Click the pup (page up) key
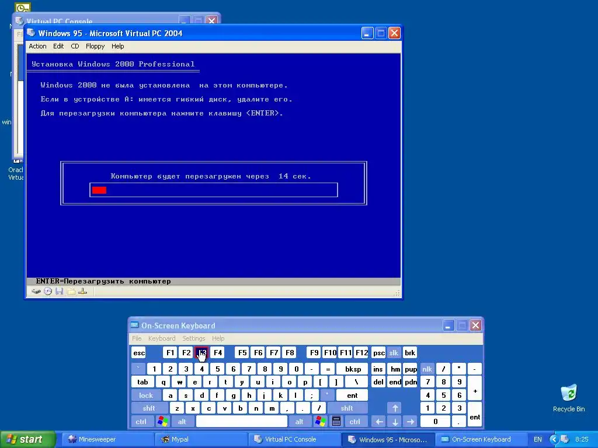The height and width of the screenshot is (448, 598). coord(411,369)
